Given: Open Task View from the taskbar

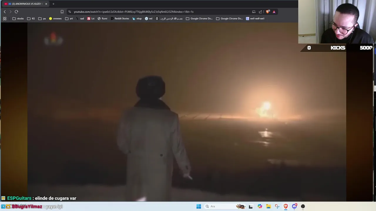Looking at the screenshot, I should tap(251, 206).
